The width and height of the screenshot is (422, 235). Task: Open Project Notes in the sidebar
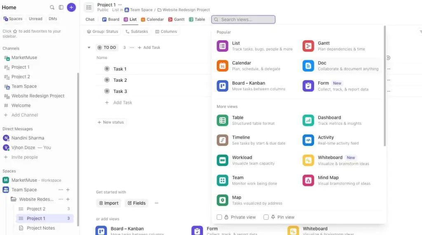(41, 228)
